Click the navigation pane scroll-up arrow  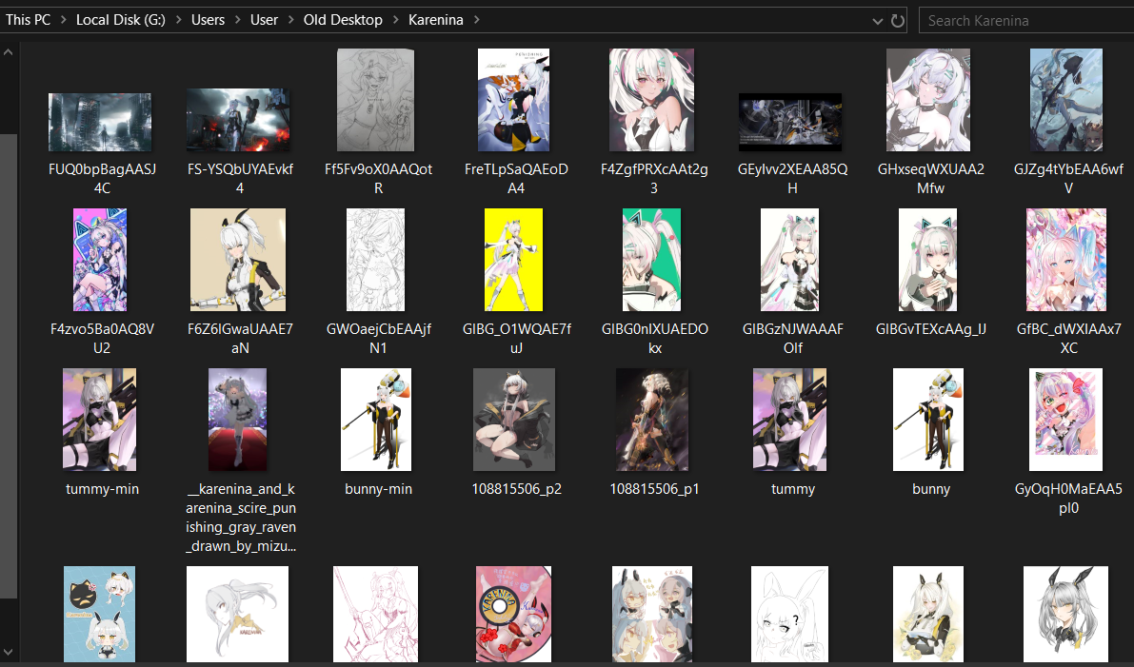coord(8,52)
